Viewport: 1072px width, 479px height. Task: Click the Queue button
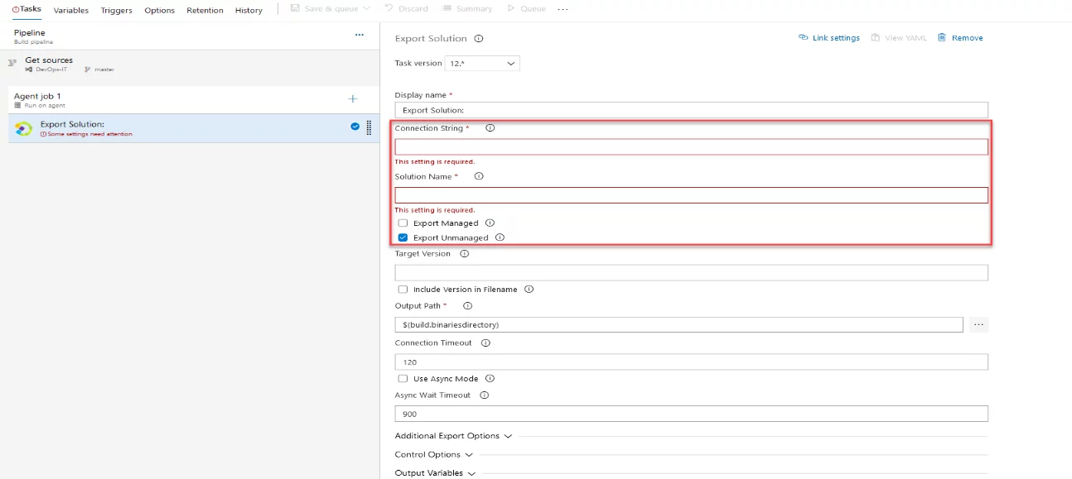[526, 8]
